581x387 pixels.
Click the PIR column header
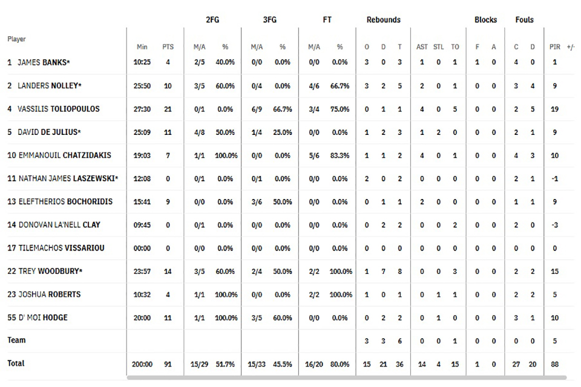pyautogui.click(x=555, y=47)
